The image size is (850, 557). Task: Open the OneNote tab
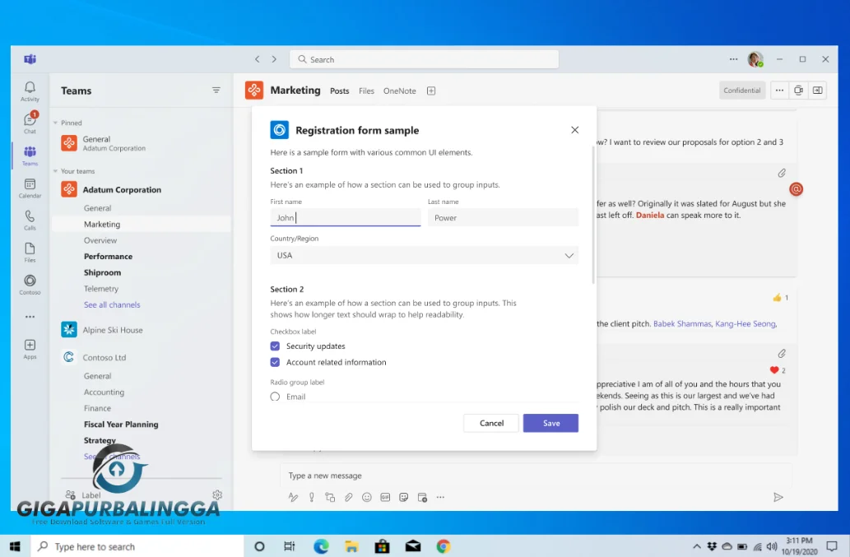pos(400,91)
